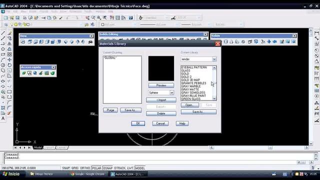Screen dimensions: 320x180
Task: Toggle SNAP in the status bar
Action: coord(66,168)
